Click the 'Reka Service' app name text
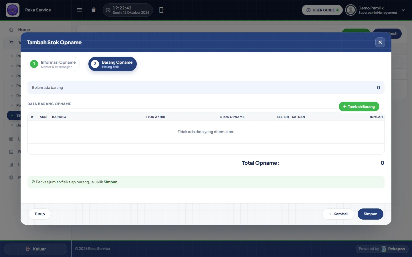Screen dimensions: 412x257 click(x=38, y=10)
